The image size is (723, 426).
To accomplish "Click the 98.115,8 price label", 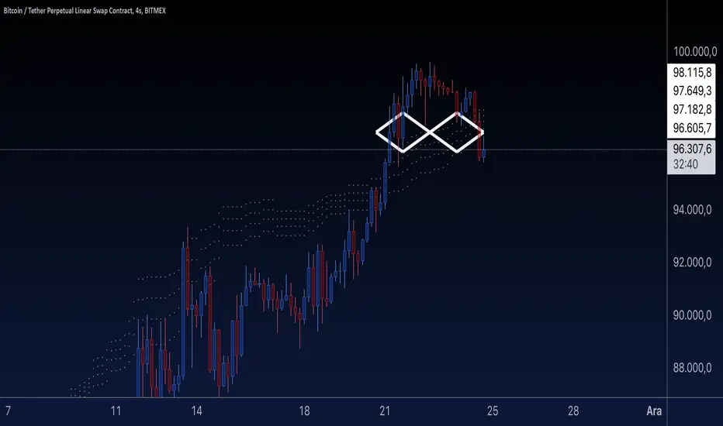I will coord(692,73).
